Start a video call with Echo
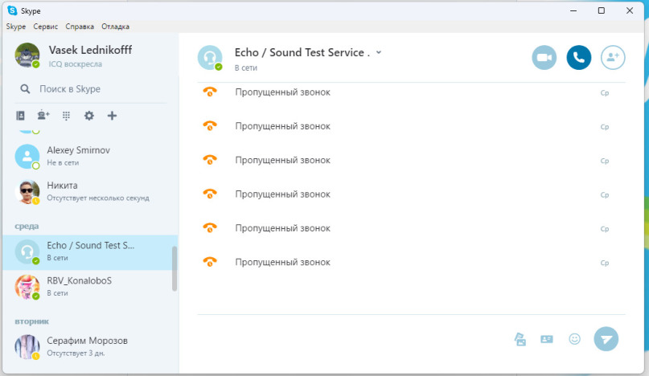The height and width of the screenshot is (376, 649). (x=544, y=57)
